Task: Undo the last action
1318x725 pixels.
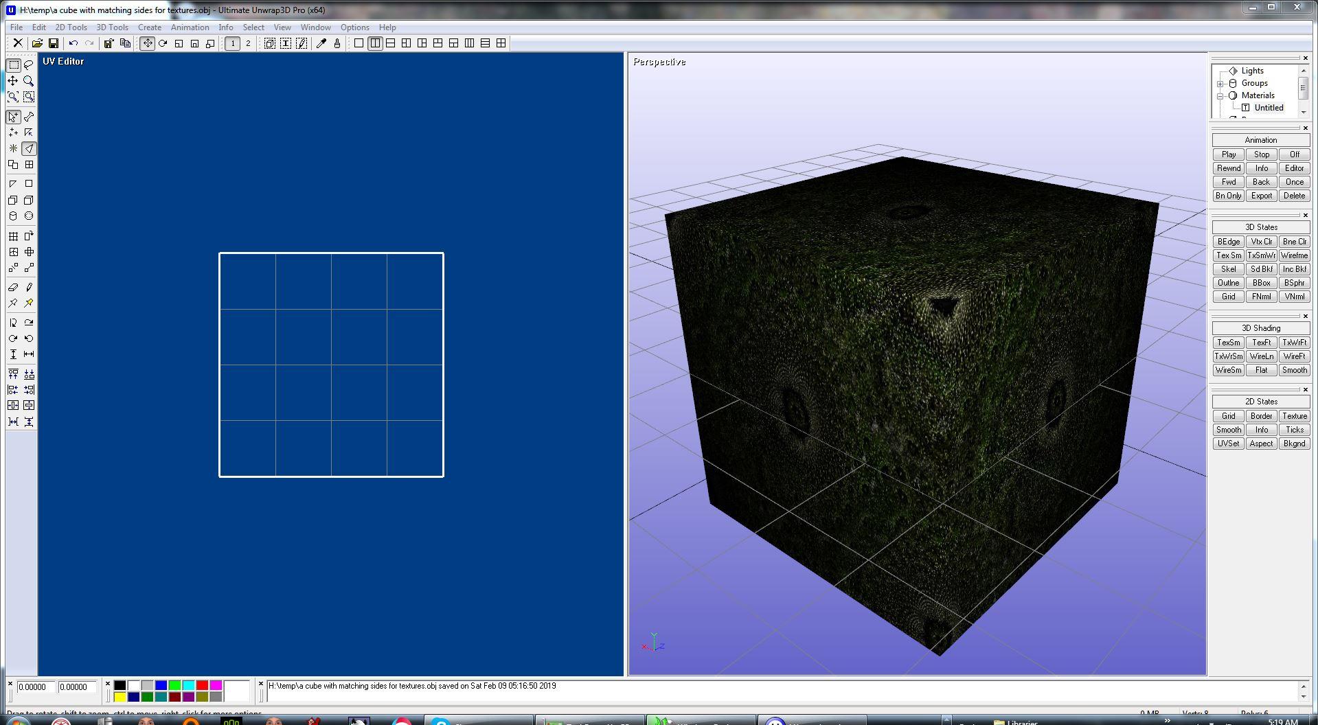Action: pos(73,43)
